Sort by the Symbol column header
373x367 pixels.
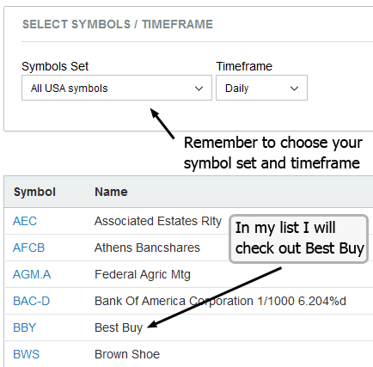pyautogui.click(x=34, y=192)
